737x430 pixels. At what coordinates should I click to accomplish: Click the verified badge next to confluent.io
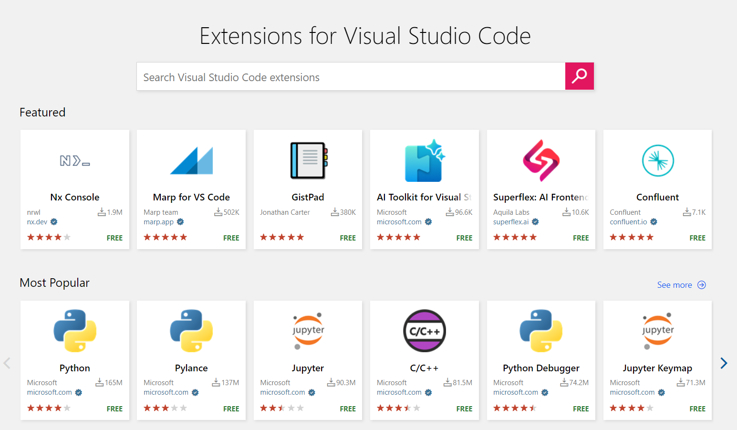click(654, 222)
